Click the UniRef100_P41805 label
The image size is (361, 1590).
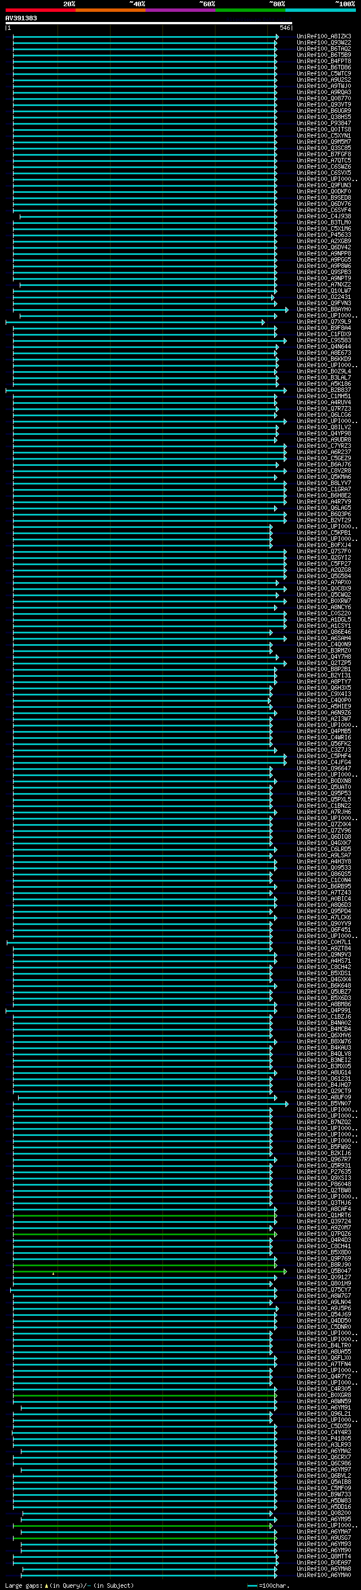pyautogui.click(x=323, y=1439)
